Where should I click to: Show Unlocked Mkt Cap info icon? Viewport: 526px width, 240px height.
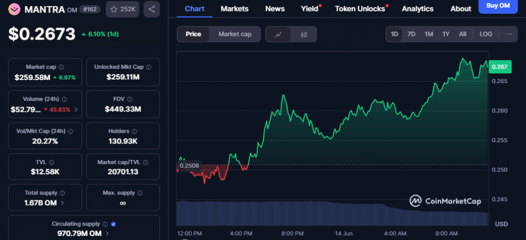click(148, 67)
